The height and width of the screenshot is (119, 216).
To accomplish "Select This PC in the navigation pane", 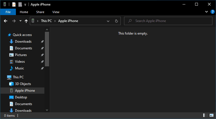I will click(18, 77).
